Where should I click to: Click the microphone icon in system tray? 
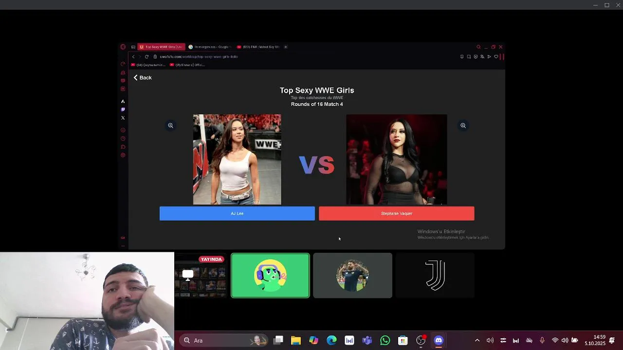click(x=542, y=340)
